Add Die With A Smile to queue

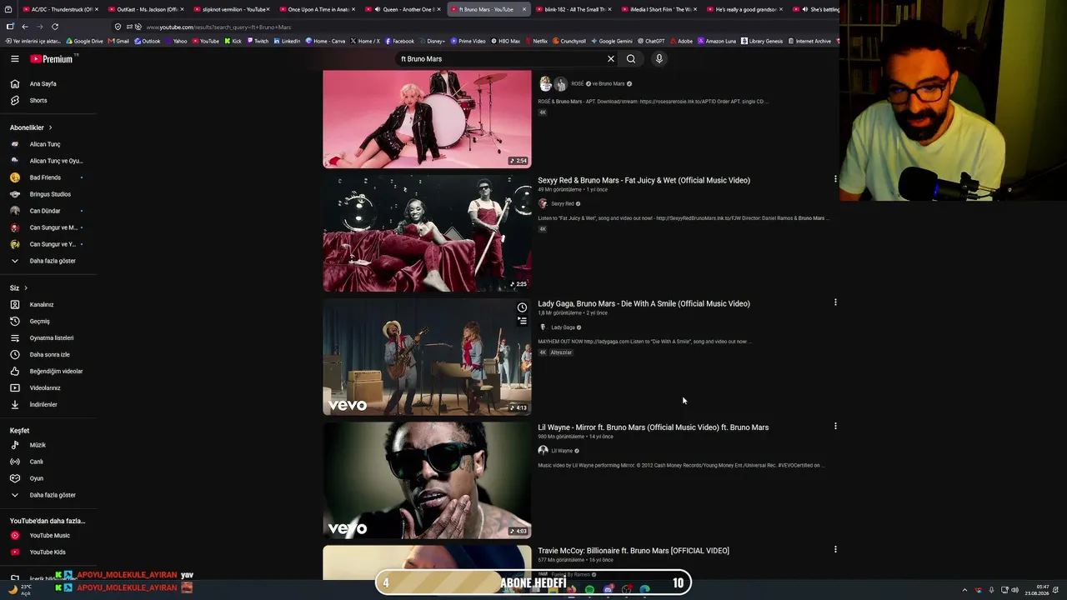[x=522, y=321]
